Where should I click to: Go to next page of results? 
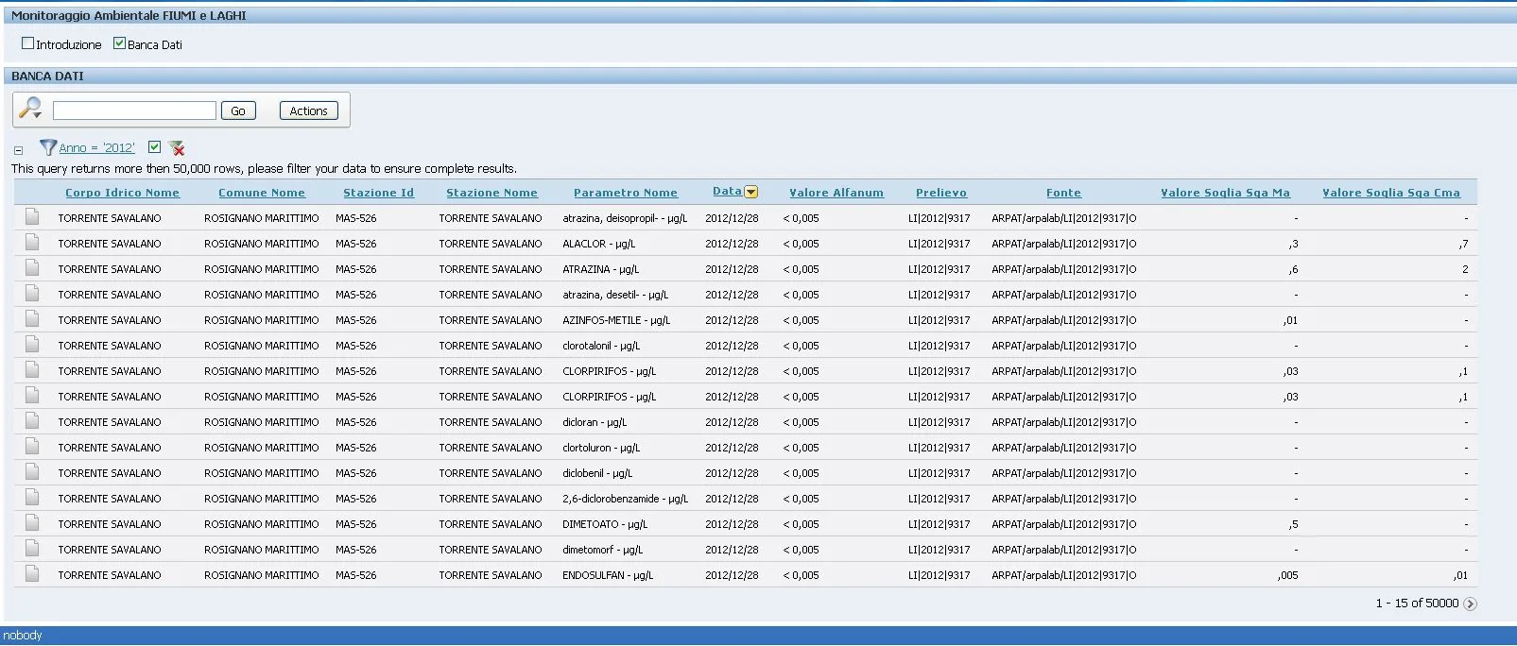[x=1470, y=603]
